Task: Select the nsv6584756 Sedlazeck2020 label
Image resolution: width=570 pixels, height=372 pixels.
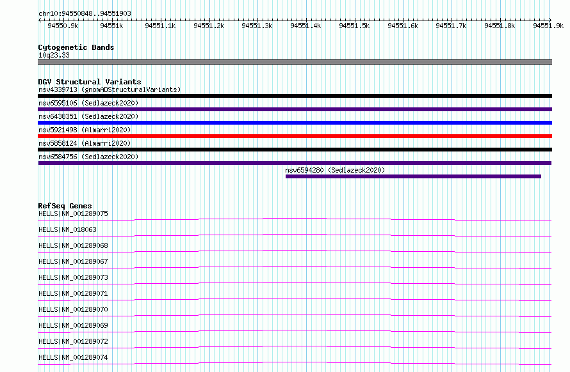Action: tap(88, 157)
